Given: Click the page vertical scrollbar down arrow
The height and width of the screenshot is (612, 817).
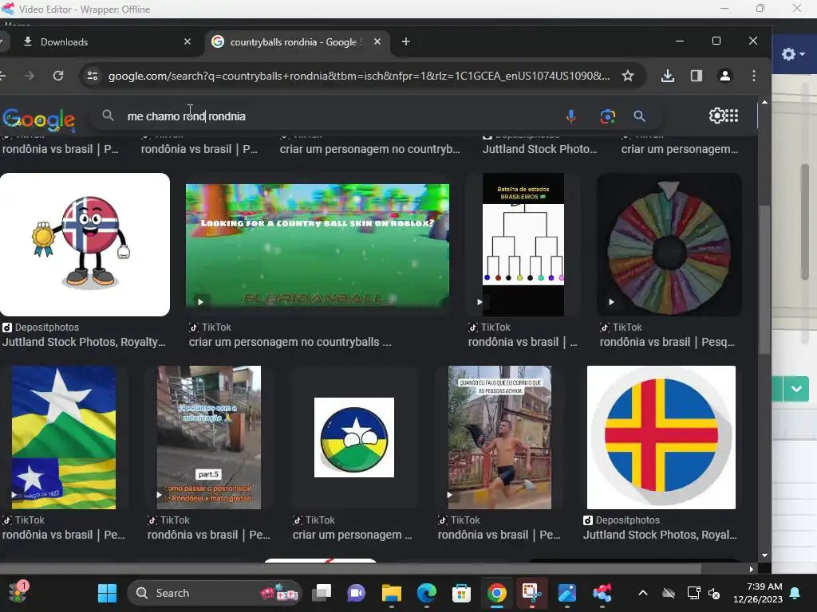Looking at the screenshot, I should click(764, 555).
